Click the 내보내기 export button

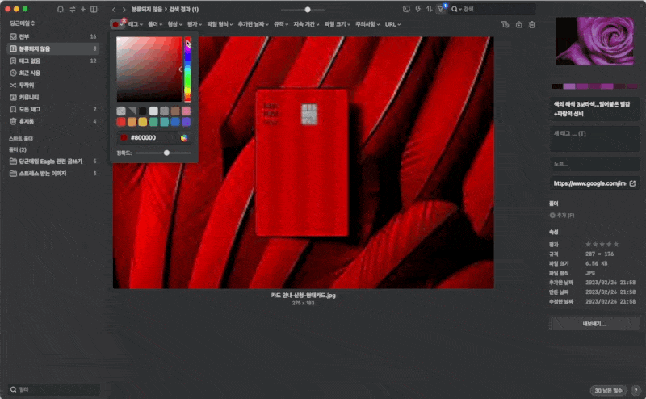pyautogui.click(x=594, y=324)
